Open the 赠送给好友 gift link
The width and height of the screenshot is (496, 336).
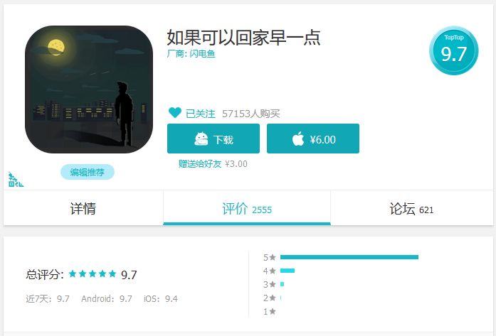[x=200, y=164]
